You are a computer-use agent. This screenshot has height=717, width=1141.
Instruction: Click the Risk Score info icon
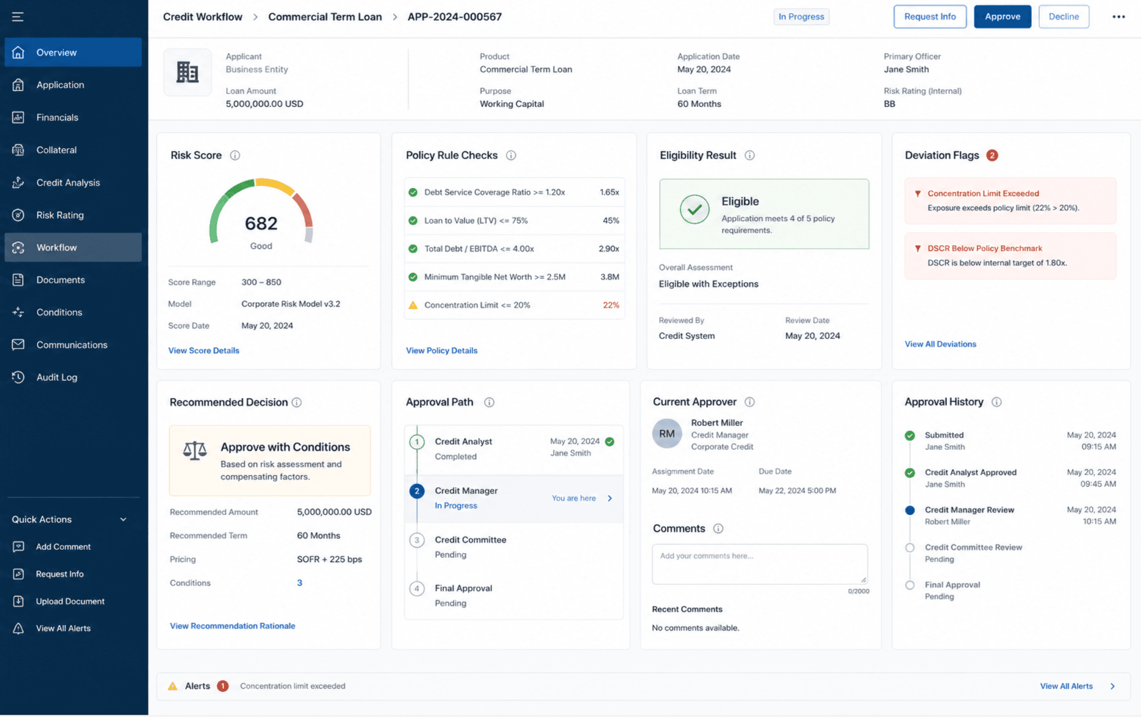(235, 155)
